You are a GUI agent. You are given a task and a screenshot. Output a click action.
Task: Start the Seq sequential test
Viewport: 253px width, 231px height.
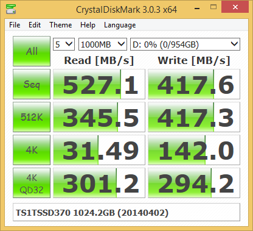32,84
